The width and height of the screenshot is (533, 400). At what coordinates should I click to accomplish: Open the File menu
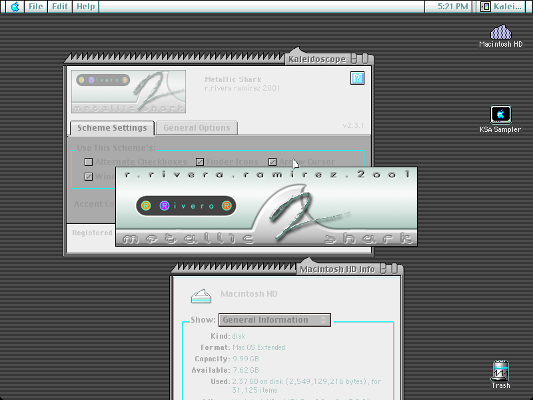tap(36, 7)
